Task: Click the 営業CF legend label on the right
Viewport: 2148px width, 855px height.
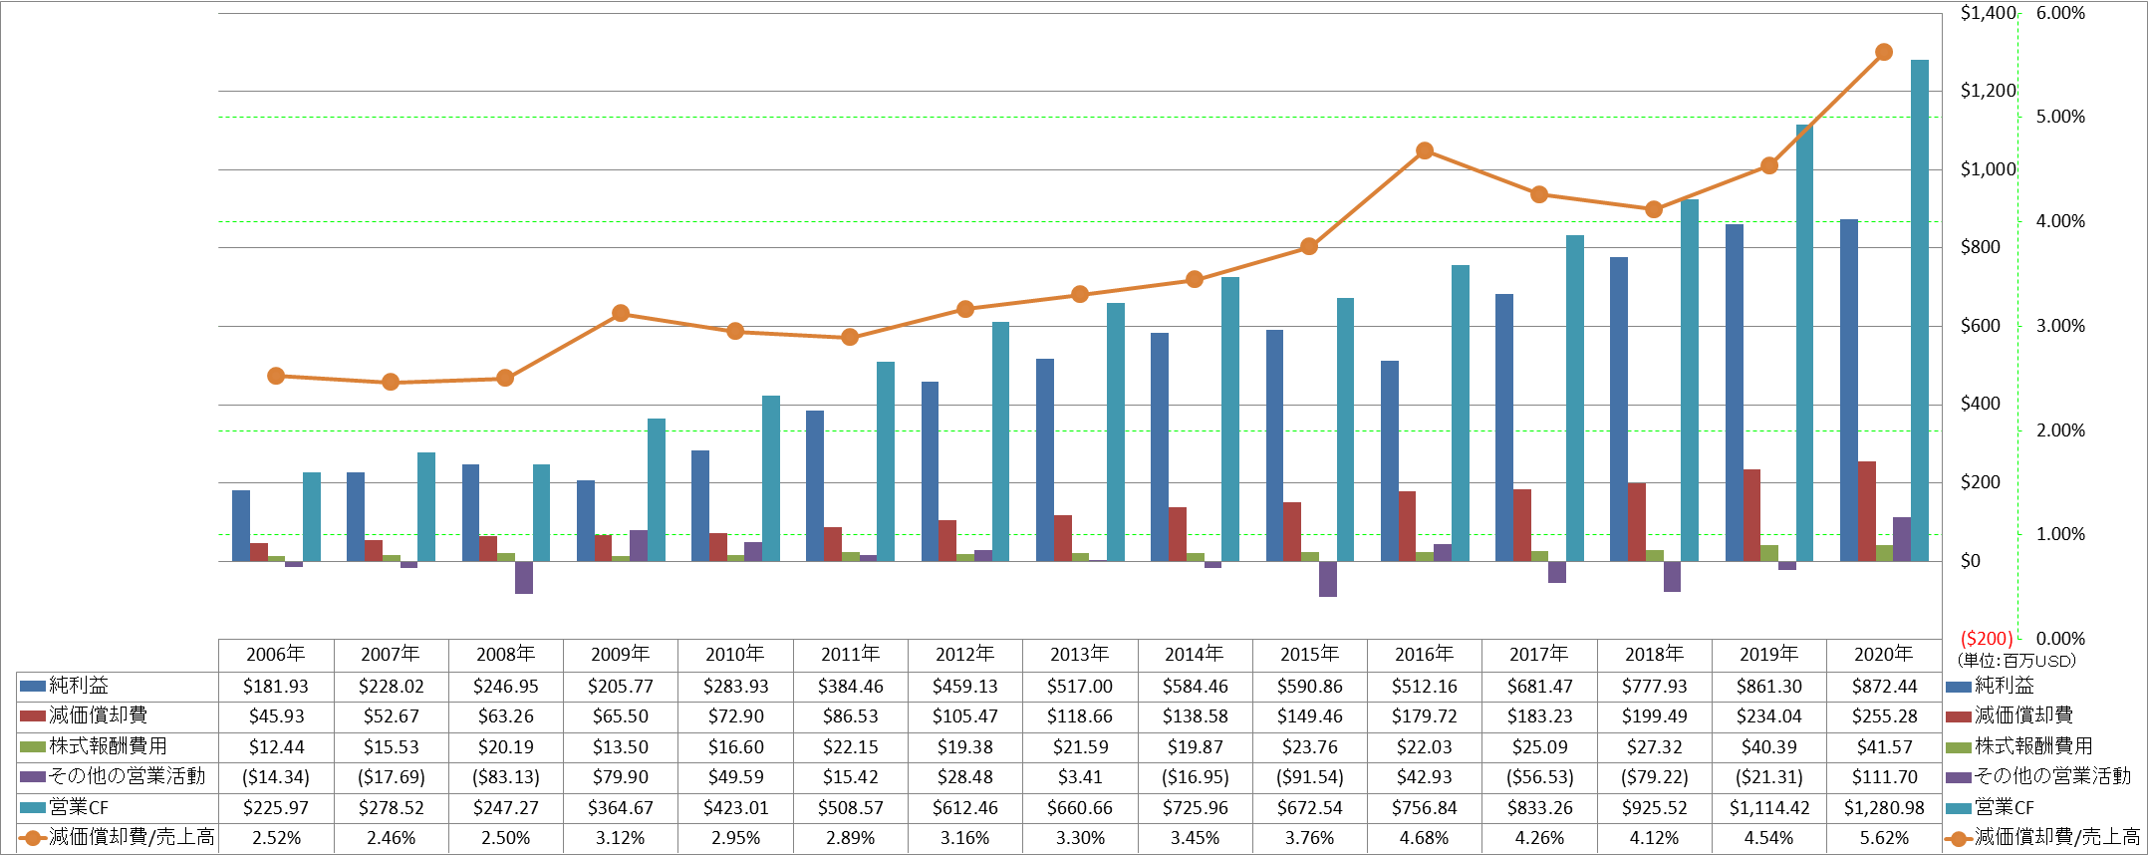Action: 2005,807
